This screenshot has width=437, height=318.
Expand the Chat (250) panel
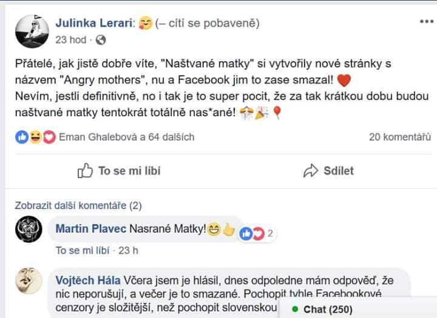pyautogui.click(x=328, y=309)
